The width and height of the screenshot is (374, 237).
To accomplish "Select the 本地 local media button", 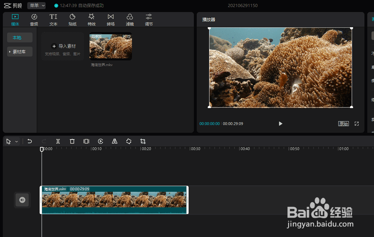I will pos(20,38).
